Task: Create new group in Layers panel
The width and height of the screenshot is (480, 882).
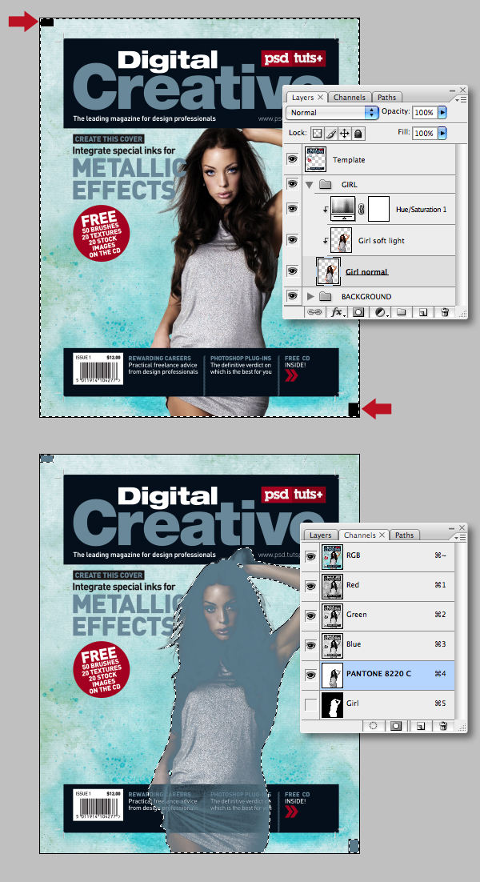Action: click(x=402, y=312)
